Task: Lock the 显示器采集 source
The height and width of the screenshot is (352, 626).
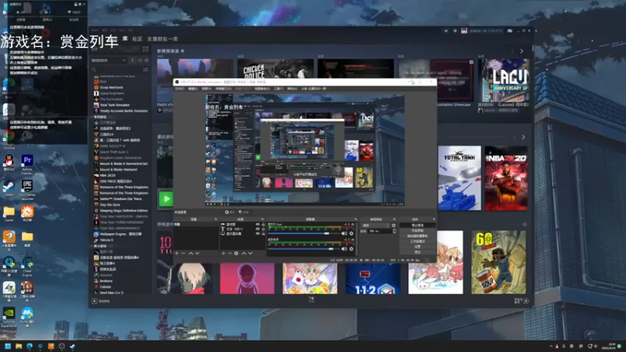Action: (x=263, y=233)
